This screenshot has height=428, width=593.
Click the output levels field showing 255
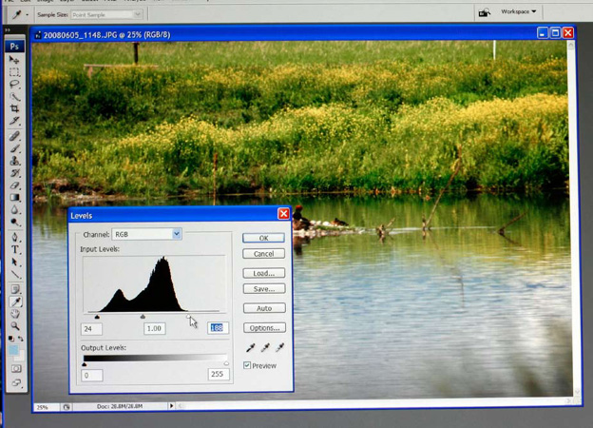click(219, 376)
